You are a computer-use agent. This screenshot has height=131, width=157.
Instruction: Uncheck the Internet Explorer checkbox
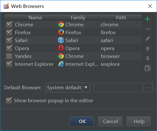pos(9,64)
